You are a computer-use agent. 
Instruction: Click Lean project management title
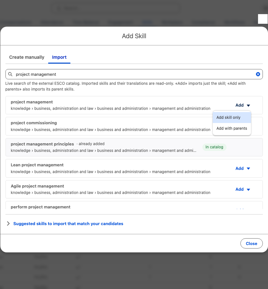pos(37,165)
